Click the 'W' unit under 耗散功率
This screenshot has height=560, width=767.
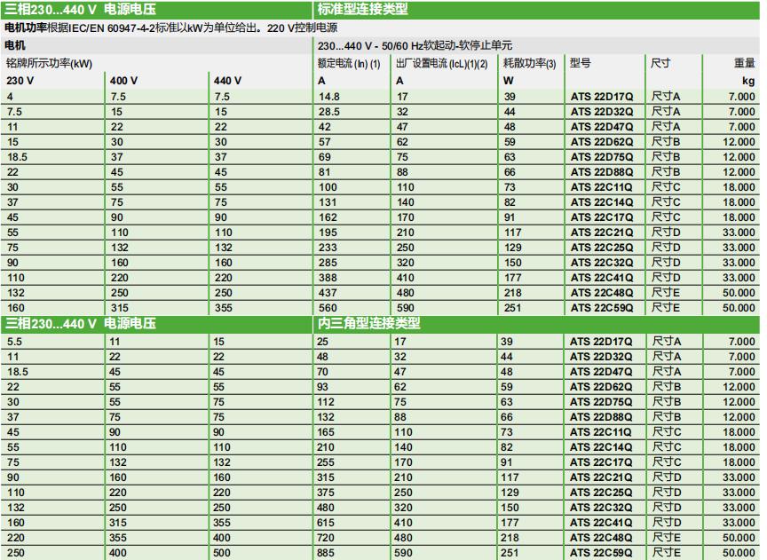509,81
